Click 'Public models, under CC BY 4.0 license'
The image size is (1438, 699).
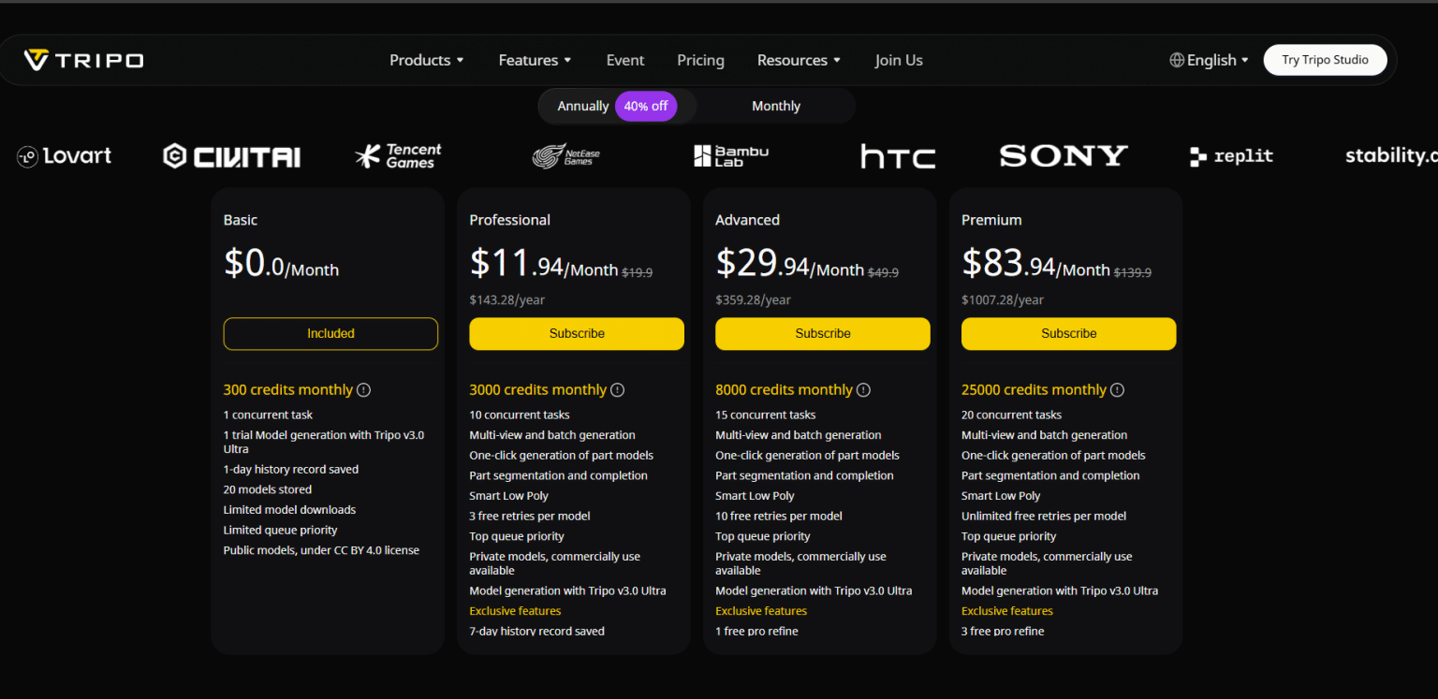click(321, 550)
